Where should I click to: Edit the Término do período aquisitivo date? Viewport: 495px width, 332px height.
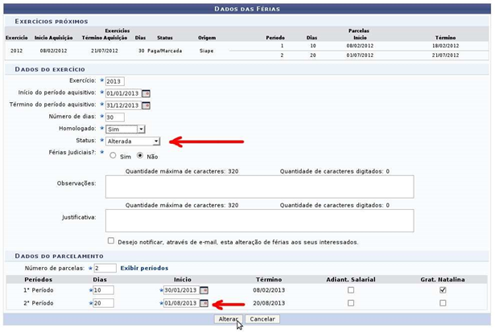pos(123,105)
